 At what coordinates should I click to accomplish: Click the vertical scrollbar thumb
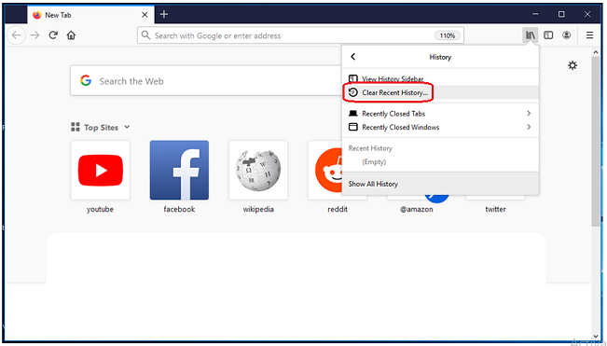pos(596,141)
